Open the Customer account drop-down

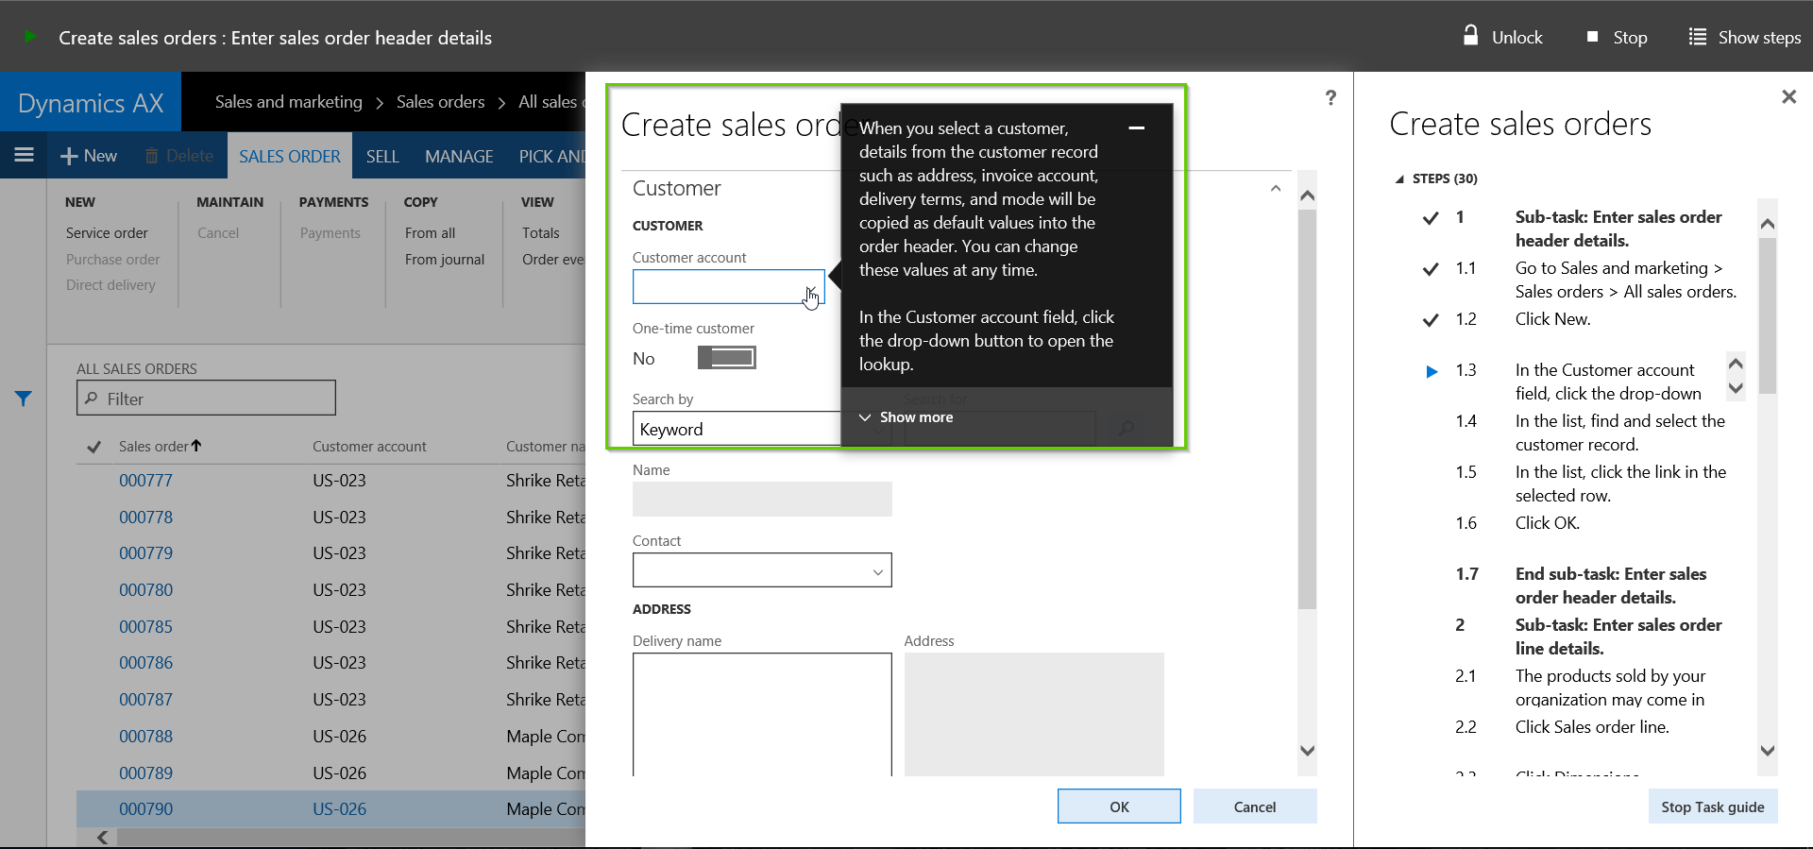[x=810, y=288]
